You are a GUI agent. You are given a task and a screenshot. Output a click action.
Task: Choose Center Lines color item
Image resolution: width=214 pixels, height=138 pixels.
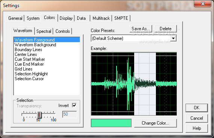(x=47, y=54)
